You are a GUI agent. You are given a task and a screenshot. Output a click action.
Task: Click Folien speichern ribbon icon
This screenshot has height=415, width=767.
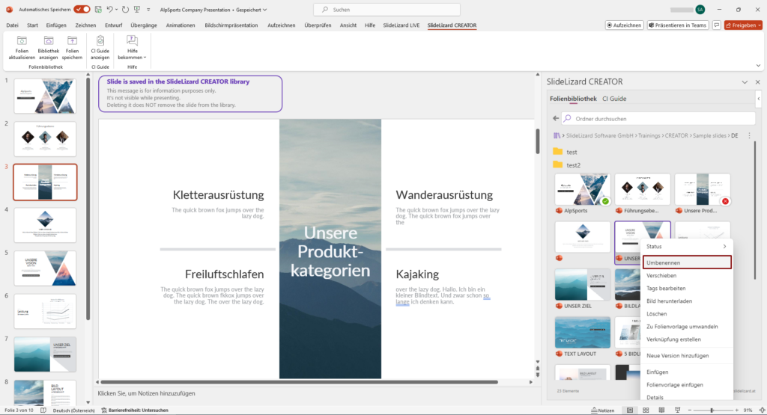(72, 47)
